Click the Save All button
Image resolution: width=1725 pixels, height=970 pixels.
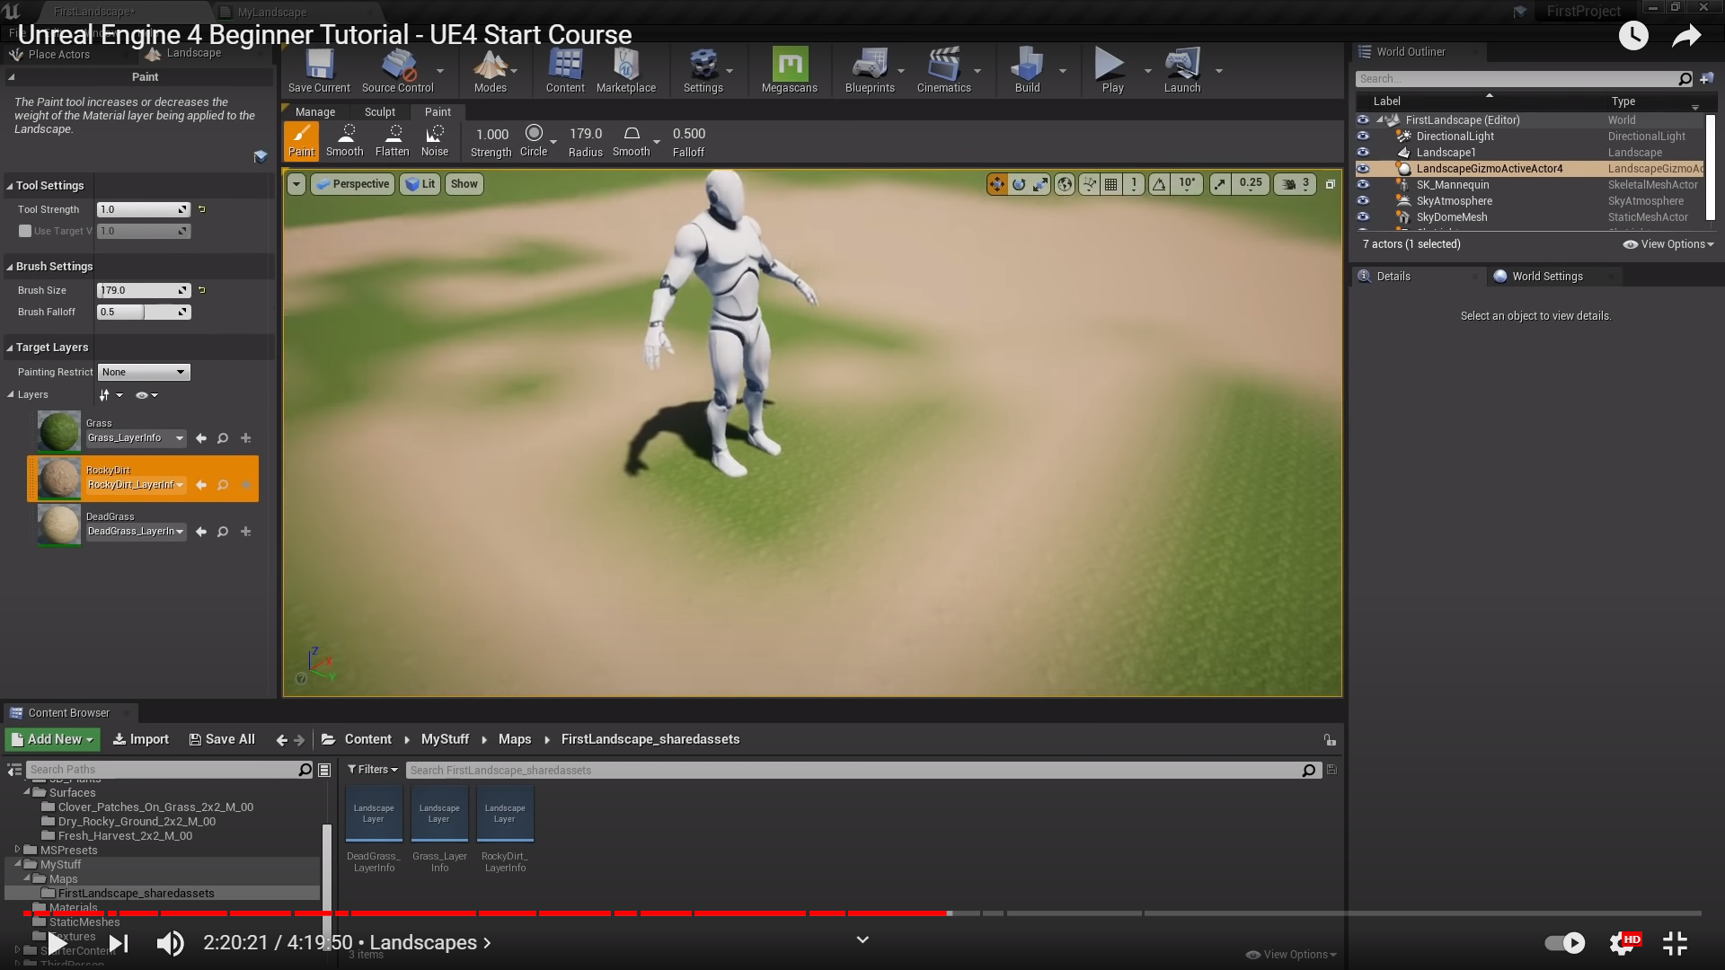click(x=222, y=739)
